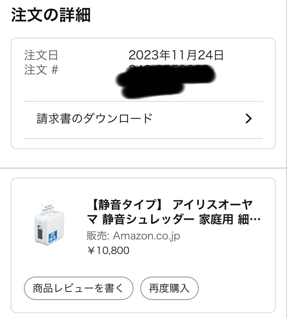The width and height of the screenshot is (287, 318).
Task: Tap the blacked-out order number
Action: (x=165, y=80)
